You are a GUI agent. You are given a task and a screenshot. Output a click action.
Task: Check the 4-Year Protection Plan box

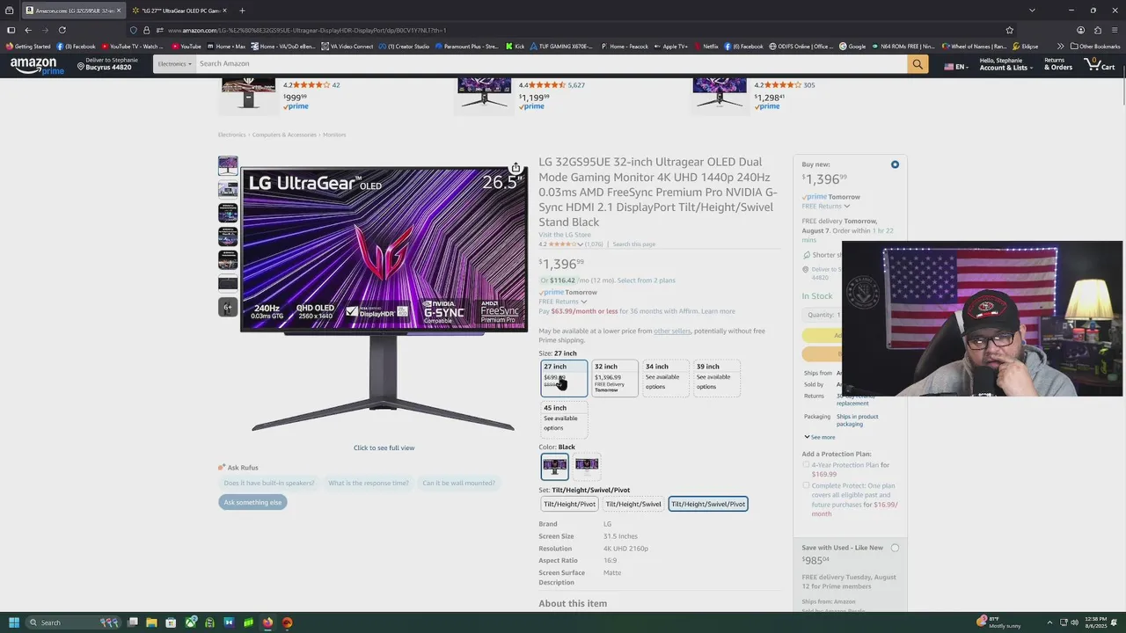pos(806,465)
